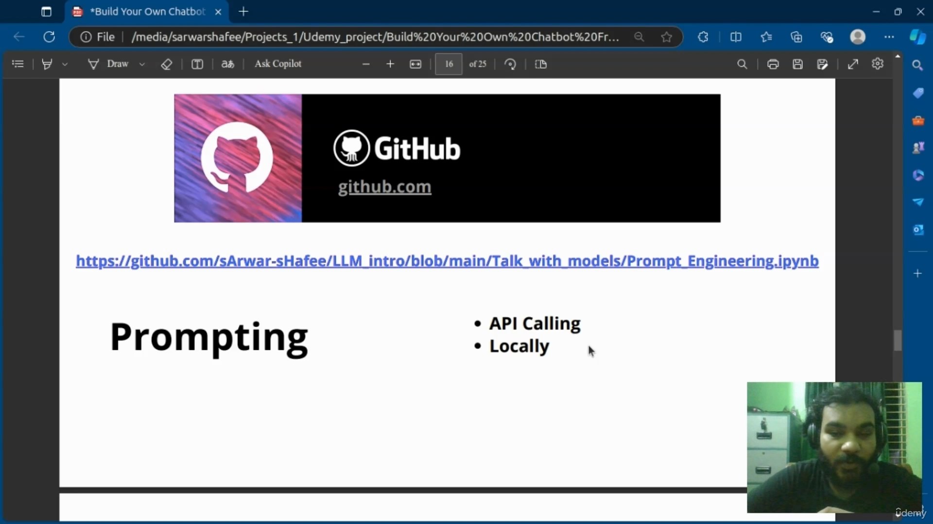Click the 'Prompting' heading text

(209, 338)
